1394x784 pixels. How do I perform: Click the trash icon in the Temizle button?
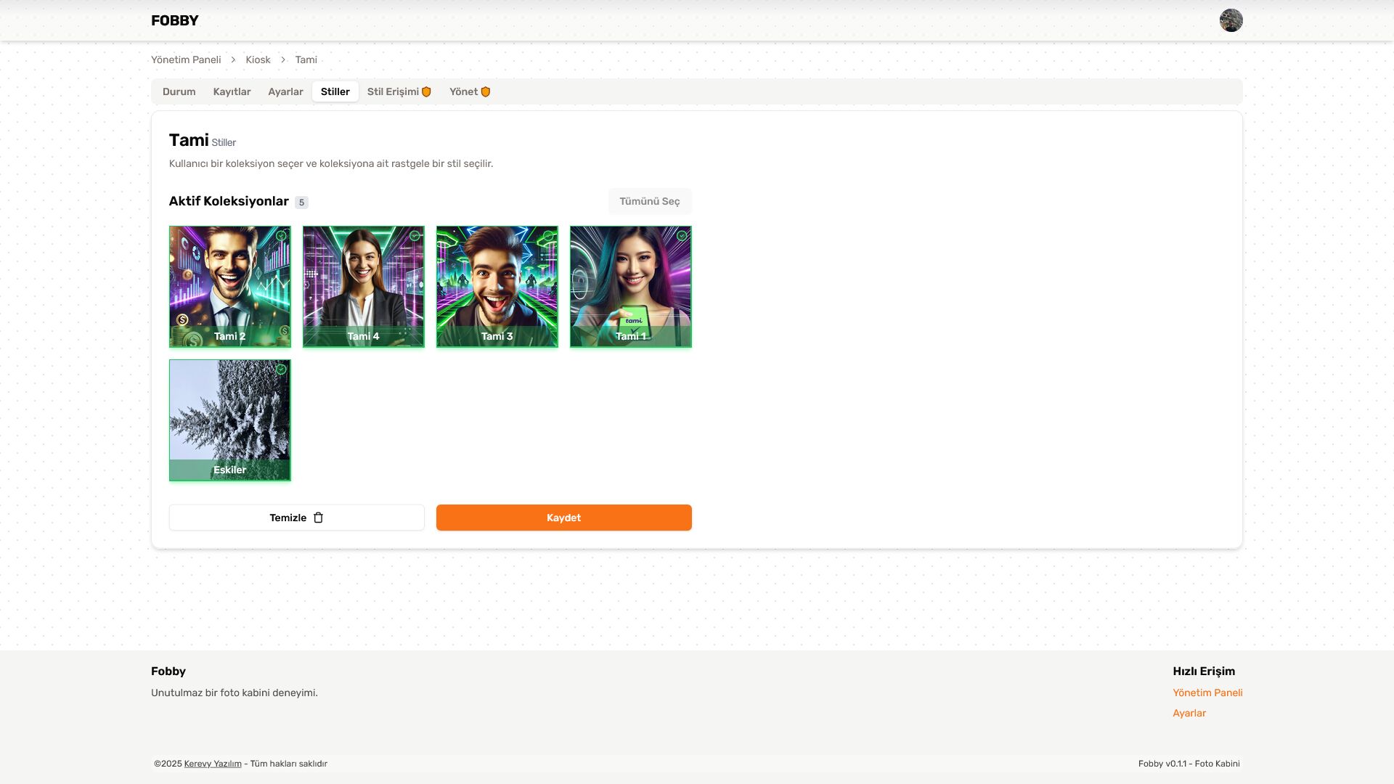[x=318, y=518]
